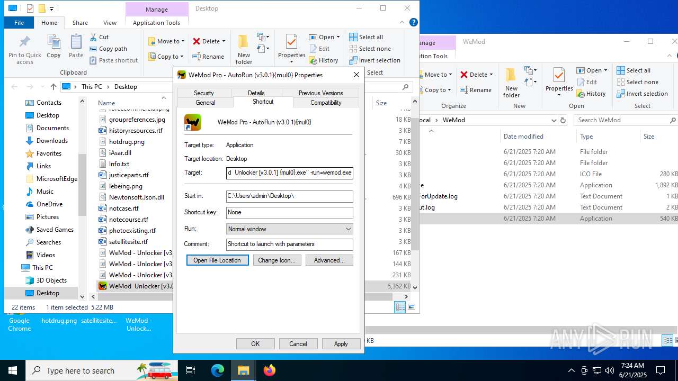
Task: Open General tab in Properties dialog
Action: pyautogui.click(x=206, y=103)
